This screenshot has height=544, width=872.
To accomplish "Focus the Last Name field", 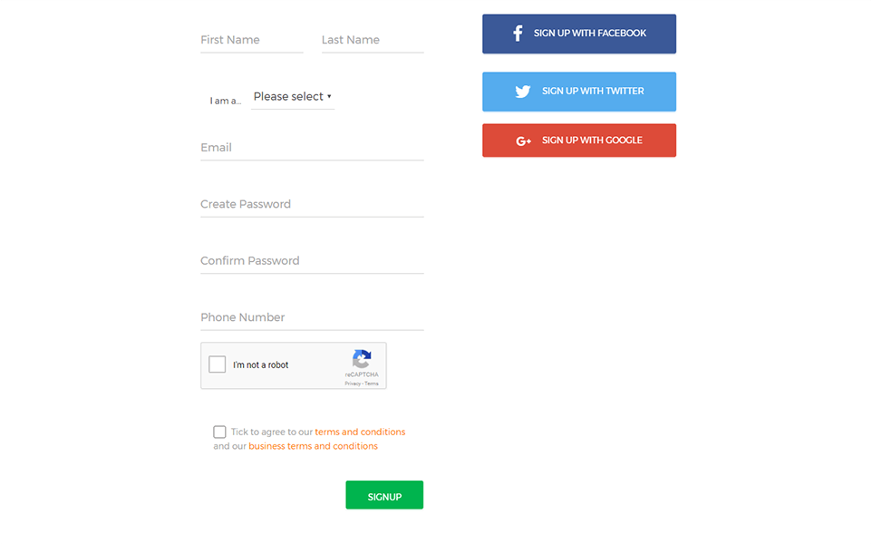I will pos(372,40).
